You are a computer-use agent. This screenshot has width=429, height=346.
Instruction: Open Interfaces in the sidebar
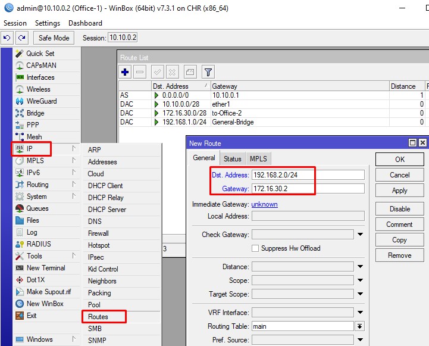(47, 77)
